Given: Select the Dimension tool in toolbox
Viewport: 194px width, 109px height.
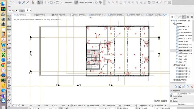Looking at the screenshot, I should (x=9, y=33).
